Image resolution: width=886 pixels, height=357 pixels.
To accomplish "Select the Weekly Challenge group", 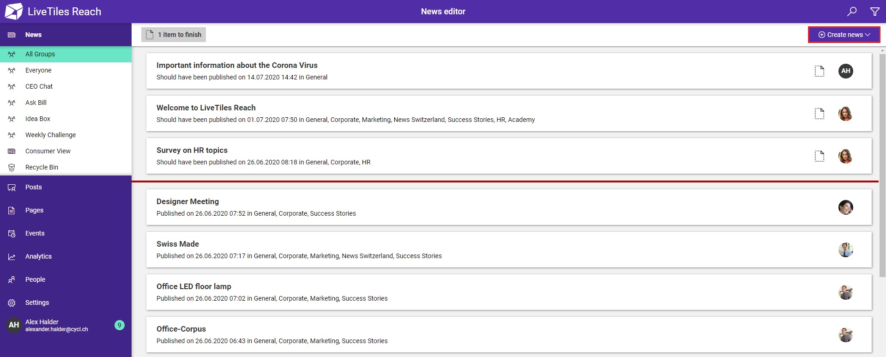I will point(66,135).
